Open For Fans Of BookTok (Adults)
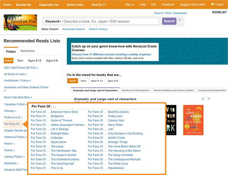 click(108, 112)
